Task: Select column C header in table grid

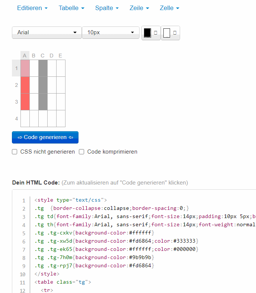Action: pyautogui.click(x=42, y=56)
